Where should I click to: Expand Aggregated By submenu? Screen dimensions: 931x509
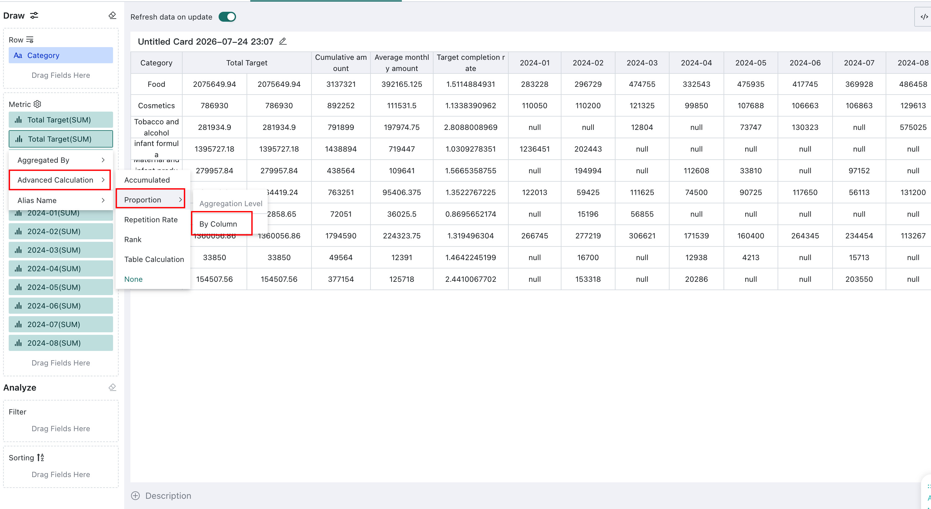point(61,160)
